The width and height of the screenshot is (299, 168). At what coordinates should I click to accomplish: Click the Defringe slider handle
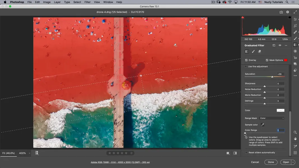coord(265,104)
